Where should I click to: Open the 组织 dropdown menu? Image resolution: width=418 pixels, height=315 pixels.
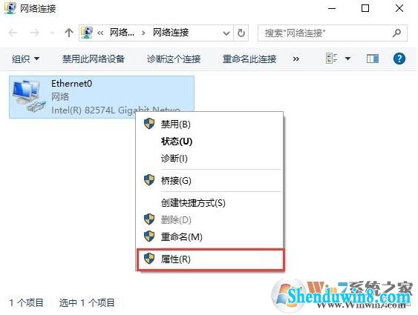coord(25,59)
